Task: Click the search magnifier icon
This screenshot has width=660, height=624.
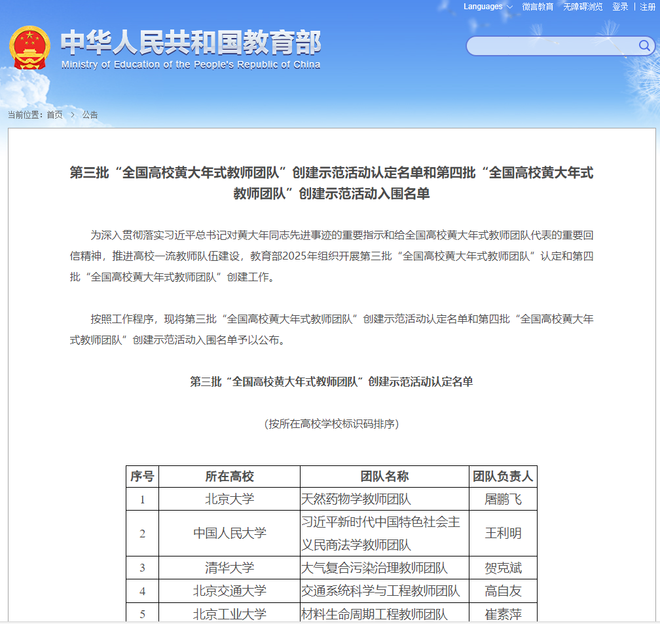Action: click(x=644, y=46)
